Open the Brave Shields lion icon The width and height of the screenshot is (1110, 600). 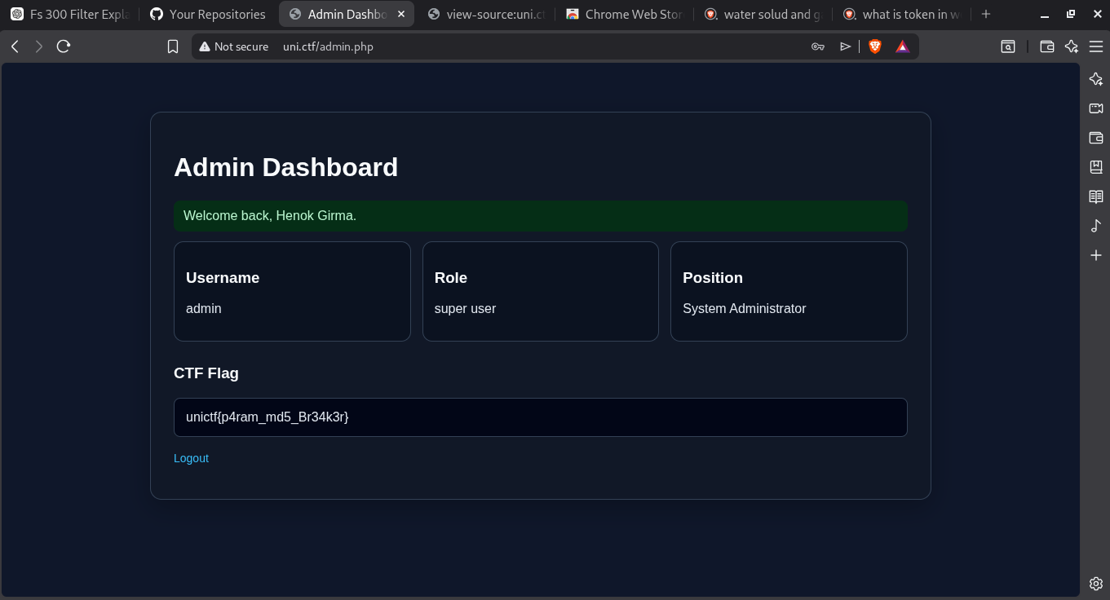875,46
